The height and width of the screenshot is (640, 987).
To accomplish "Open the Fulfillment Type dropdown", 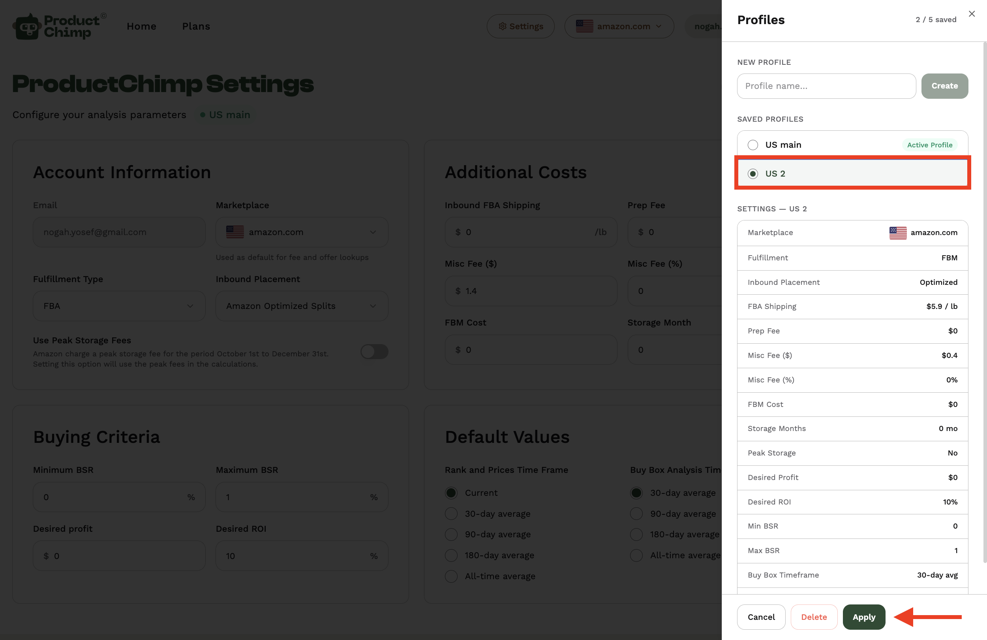I will point(119,306).
